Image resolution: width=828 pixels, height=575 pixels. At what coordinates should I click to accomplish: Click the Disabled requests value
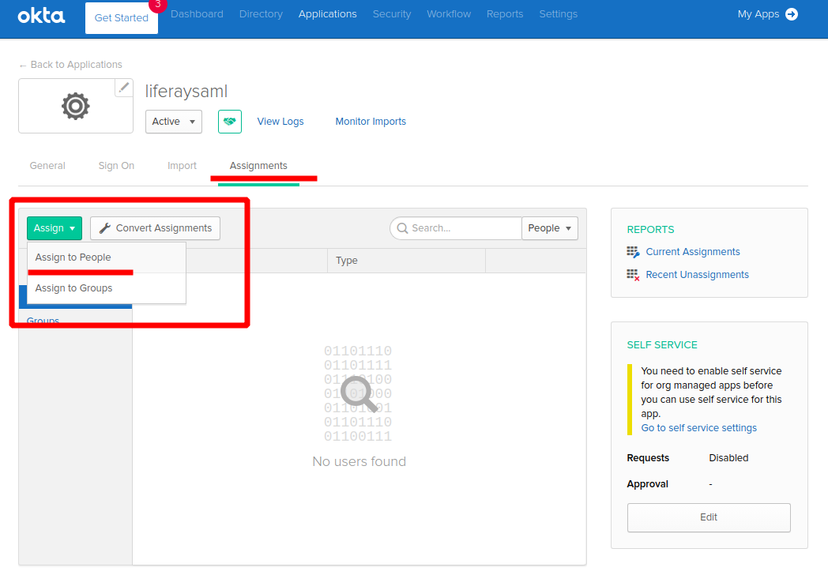[728, 458]
